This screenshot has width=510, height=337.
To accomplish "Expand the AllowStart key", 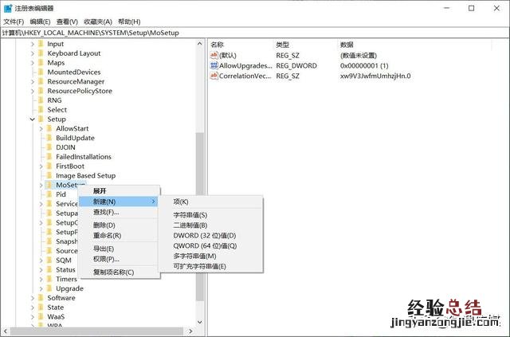I will [x=41, y=129].
